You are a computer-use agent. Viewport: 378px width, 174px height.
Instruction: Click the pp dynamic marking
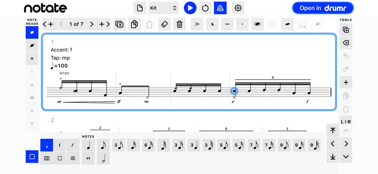coord(59,101)
